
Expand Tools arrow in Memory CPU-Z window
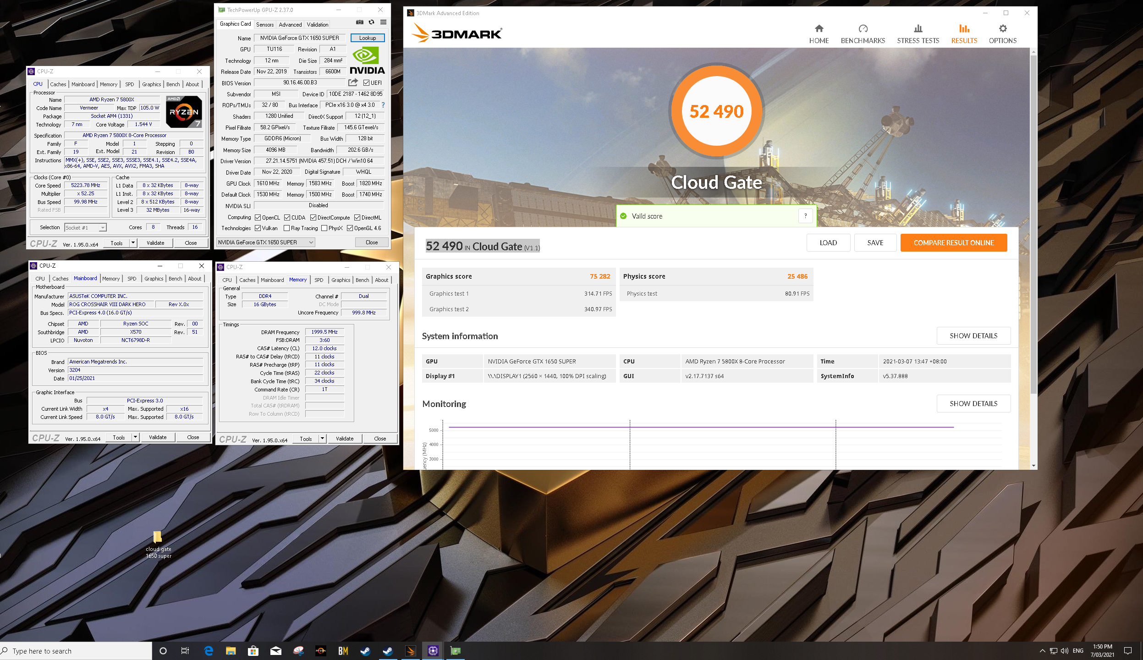pos(323,439)
